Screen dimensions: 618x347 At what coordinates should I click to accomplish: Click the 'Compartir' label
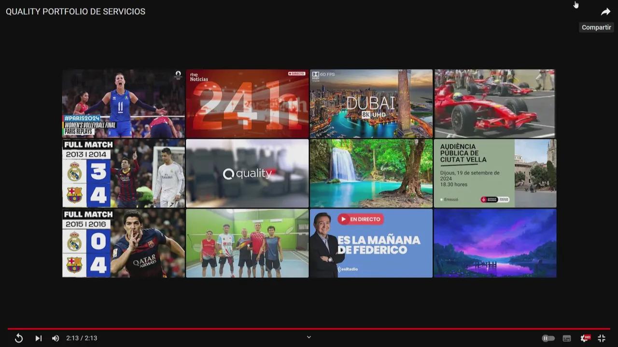pos(596,27)
